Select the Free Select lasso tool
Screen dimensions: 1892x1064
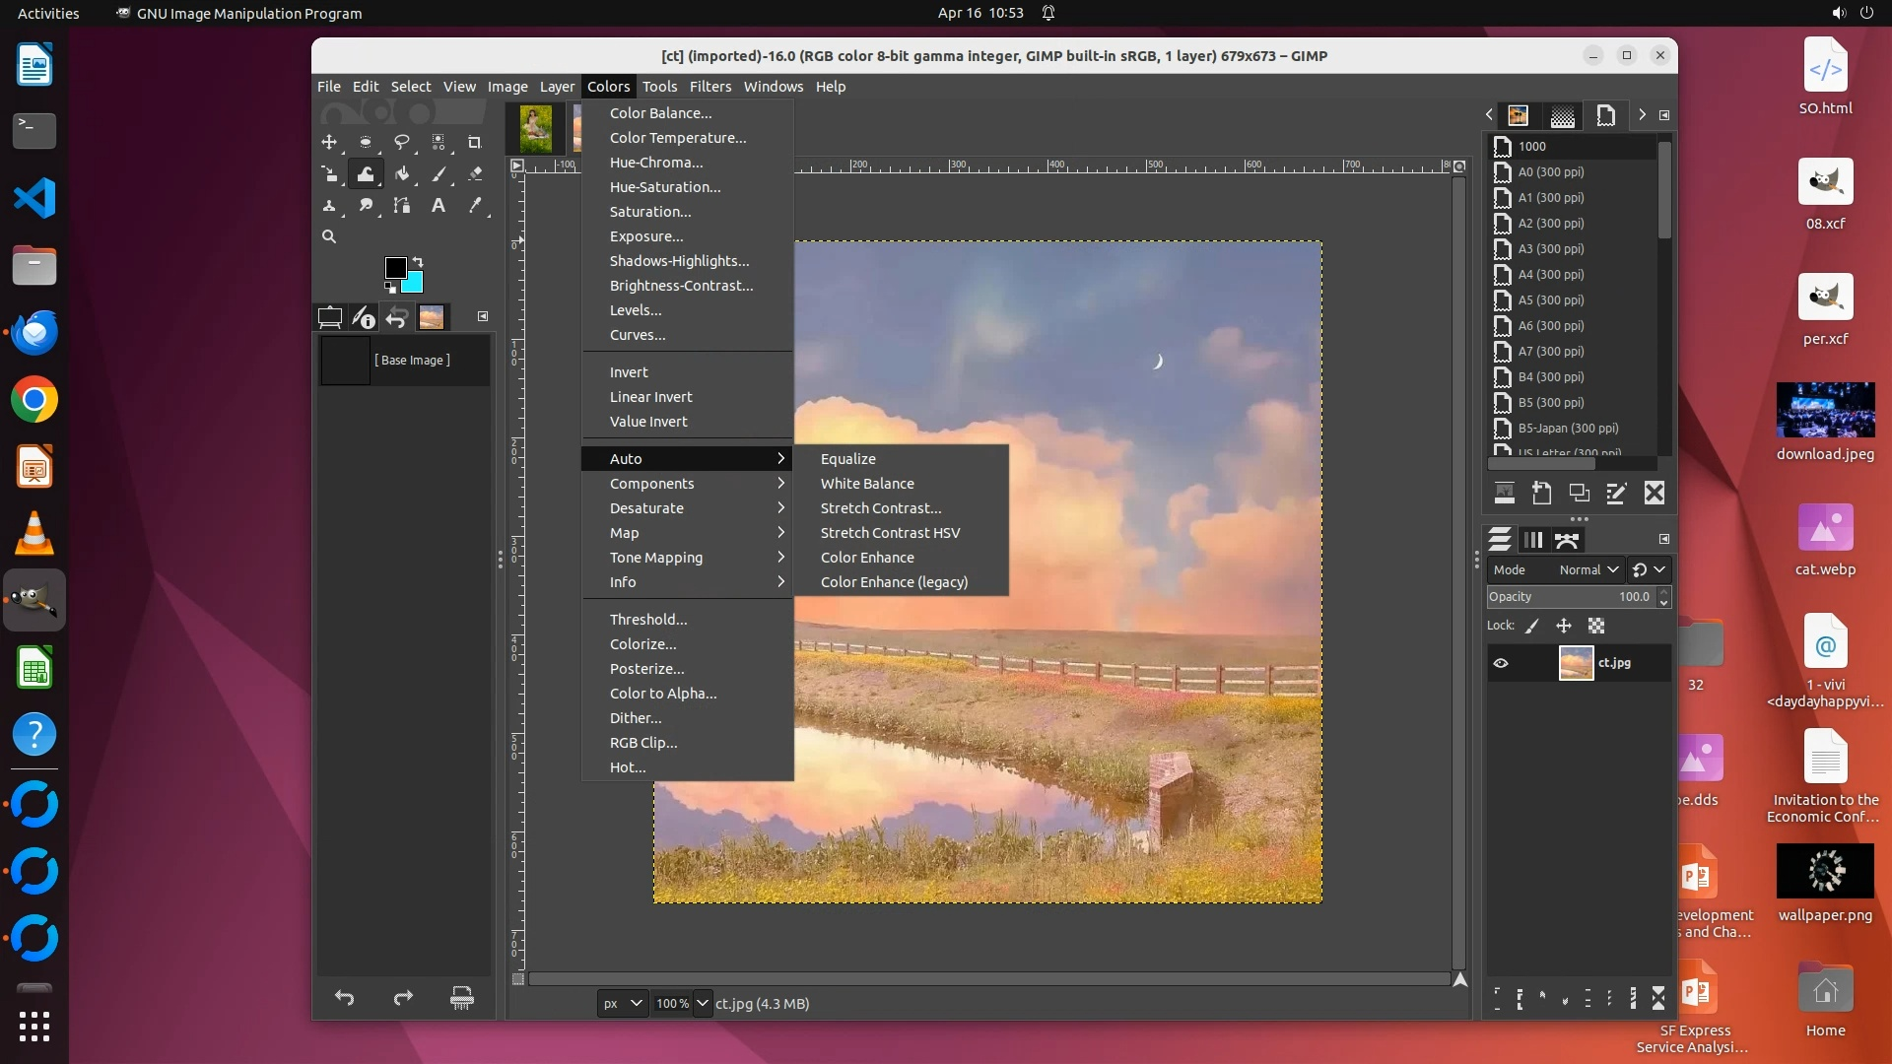pyautogui.click(x=402, y=142)
